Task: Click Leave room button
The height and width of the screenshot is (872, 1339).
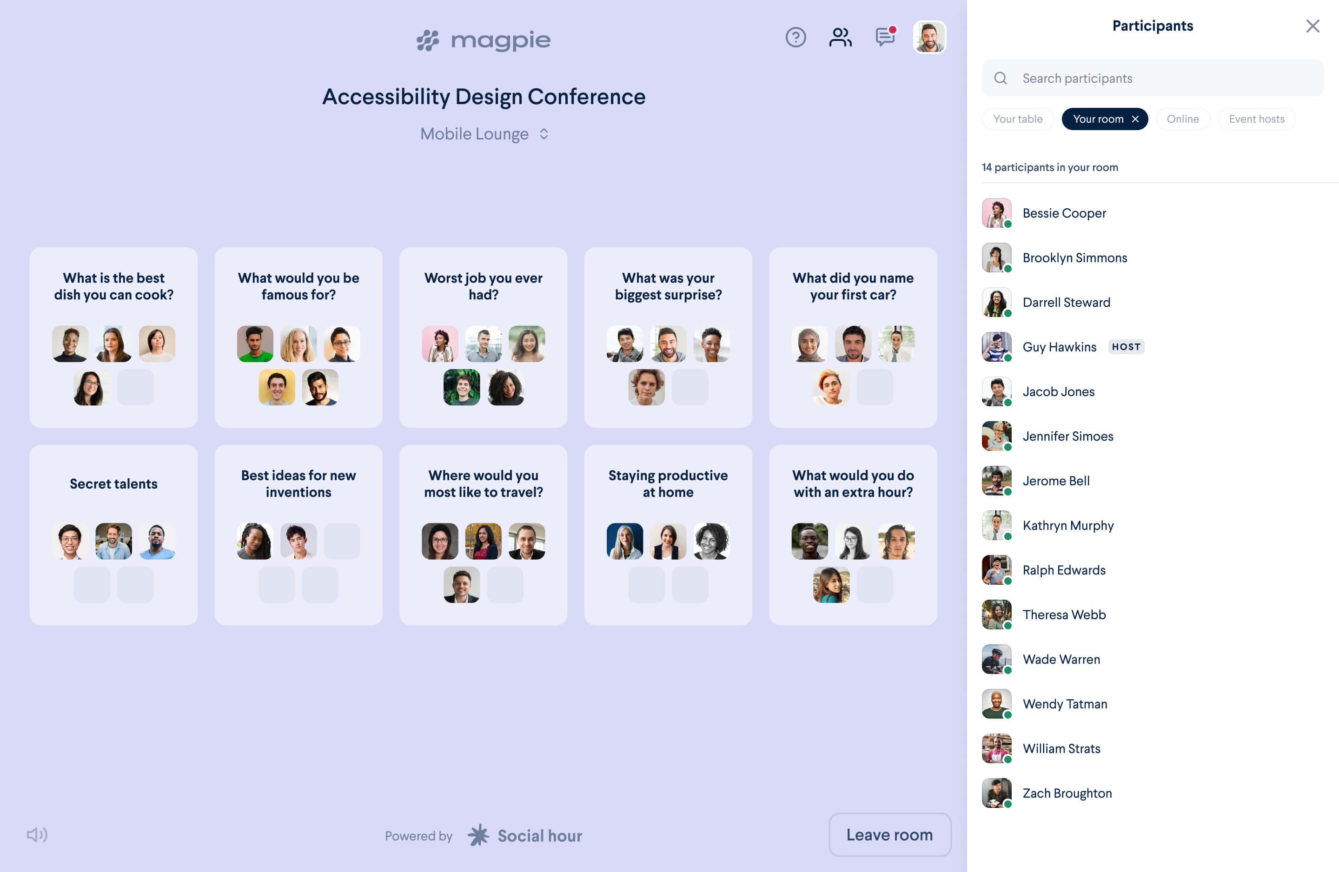Action: (889, 835)
